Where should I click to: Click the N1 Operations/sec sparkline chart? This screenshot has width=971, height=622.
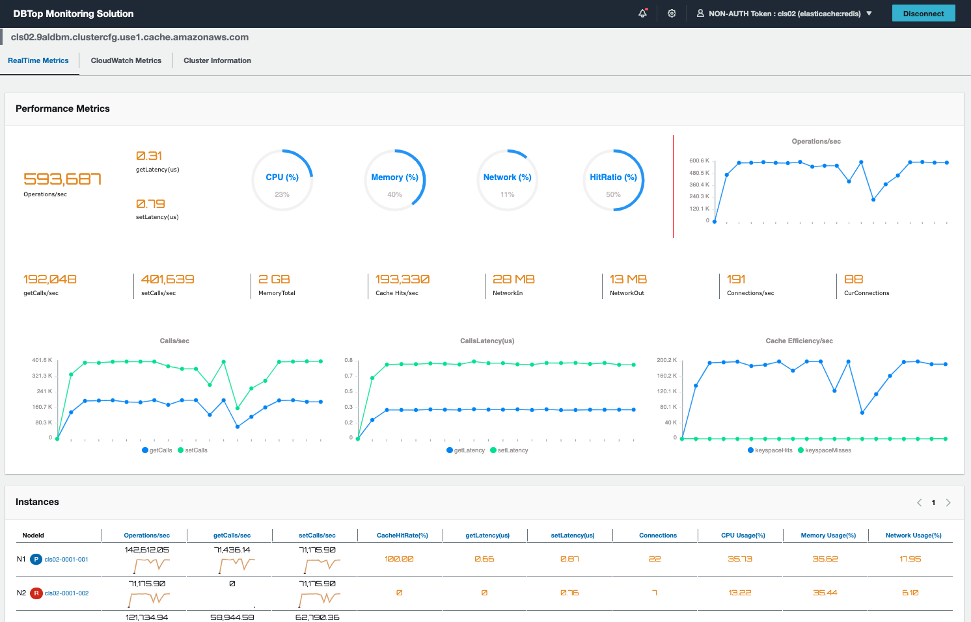(151, 565)
